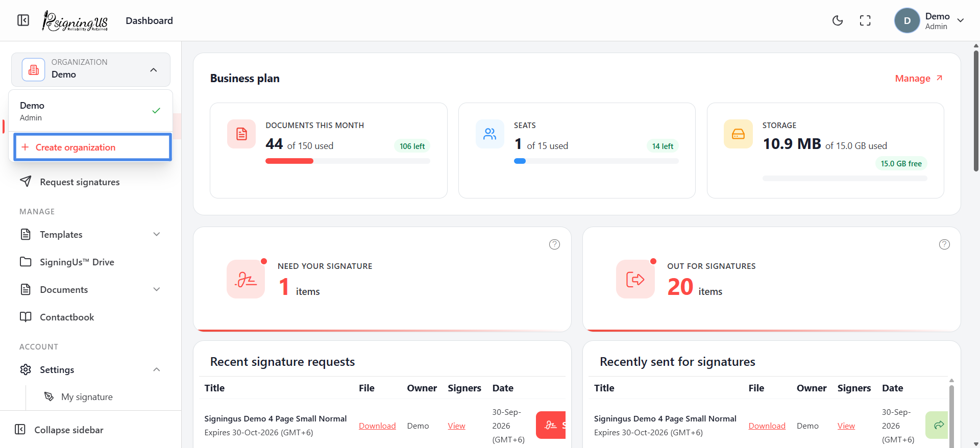
Task: Click the Seats users icon
Action: 490,134
